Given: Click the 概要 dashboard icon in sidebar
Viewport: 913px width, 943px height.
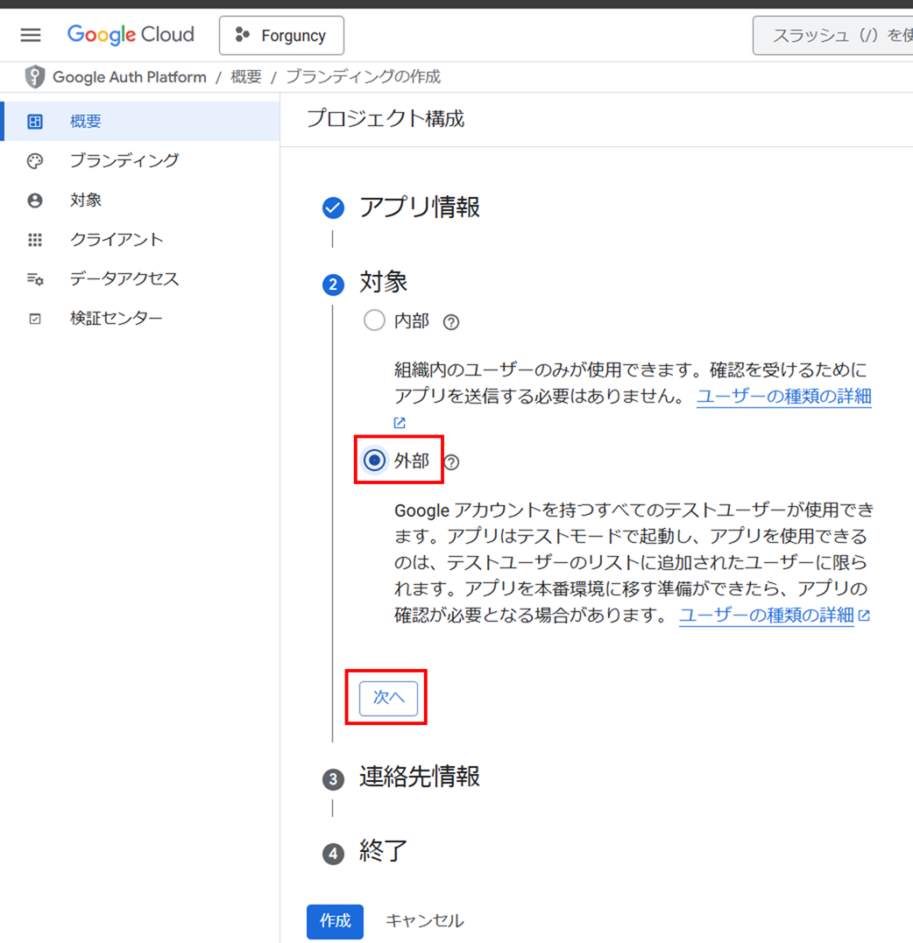Looking at the screenshot, I should (x=35, y=122).
